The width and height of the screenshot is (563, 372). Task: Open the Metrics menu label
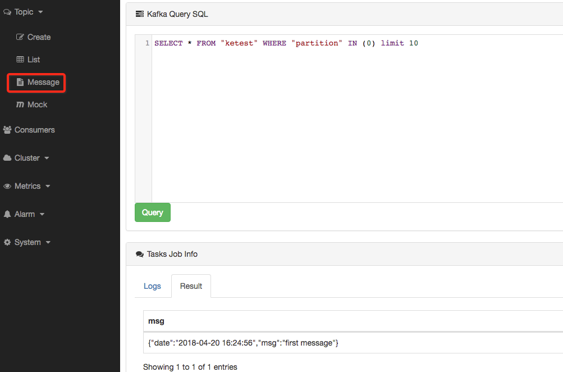coord(28,186)
